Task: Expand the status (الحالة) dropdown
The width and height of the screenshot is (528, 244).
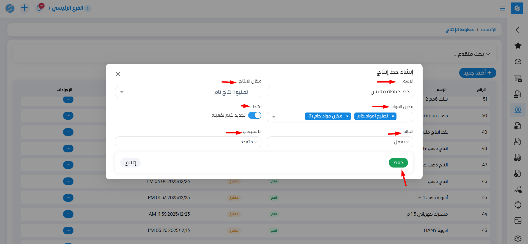Action: click(340, 142)
